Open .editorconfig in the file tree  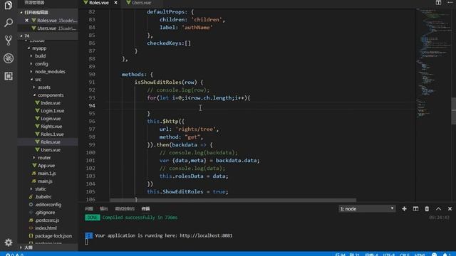click(x=48, y=205)
